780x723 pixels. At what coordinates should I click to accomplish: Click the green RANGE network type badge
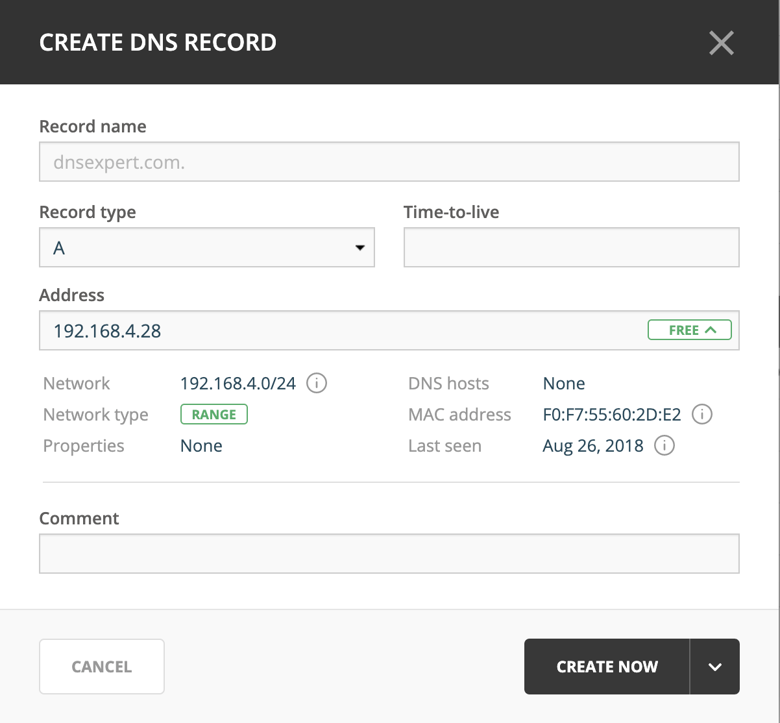pyautogui.click(x=213, y=415)
